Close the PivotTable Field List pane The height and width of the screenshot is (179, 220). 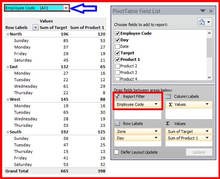pos(211,11)
